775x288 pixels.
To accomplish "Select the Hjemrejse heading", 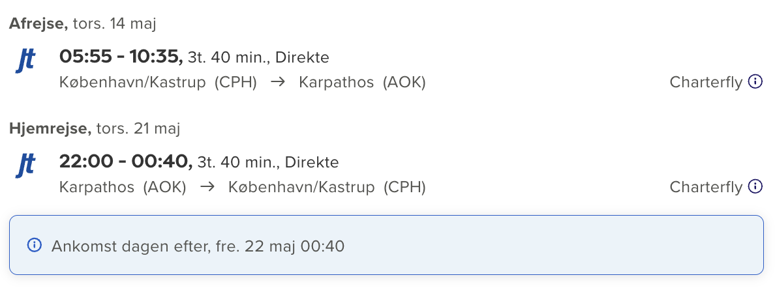I will click(50, 128).
